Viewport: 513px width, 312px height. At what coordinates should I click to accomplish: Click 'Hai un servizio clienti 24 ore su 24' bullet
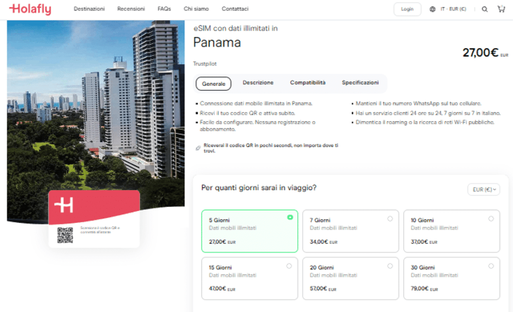pyautogui.click(x=428, y=113)
